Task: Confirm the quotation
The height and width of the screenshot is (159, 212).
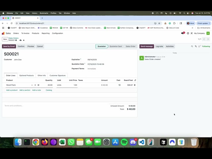Action: (x=21, y=46)
